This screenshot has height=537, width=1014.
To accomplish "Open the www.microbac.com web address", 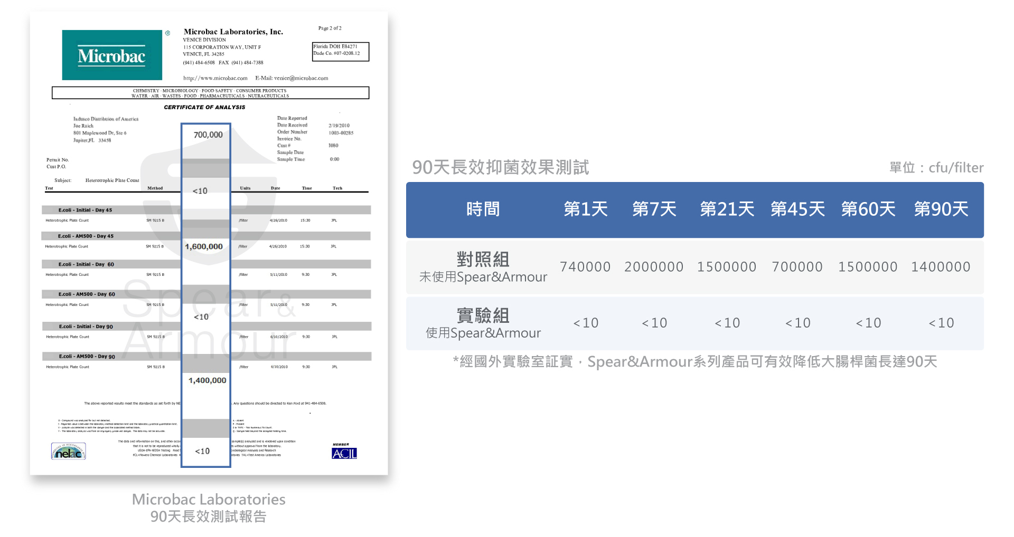I will click(215, 78).
